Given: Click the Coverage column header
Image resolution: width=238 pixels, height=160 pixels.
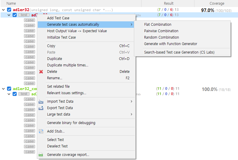Looking at the screenshot, I should coord(217,4).
